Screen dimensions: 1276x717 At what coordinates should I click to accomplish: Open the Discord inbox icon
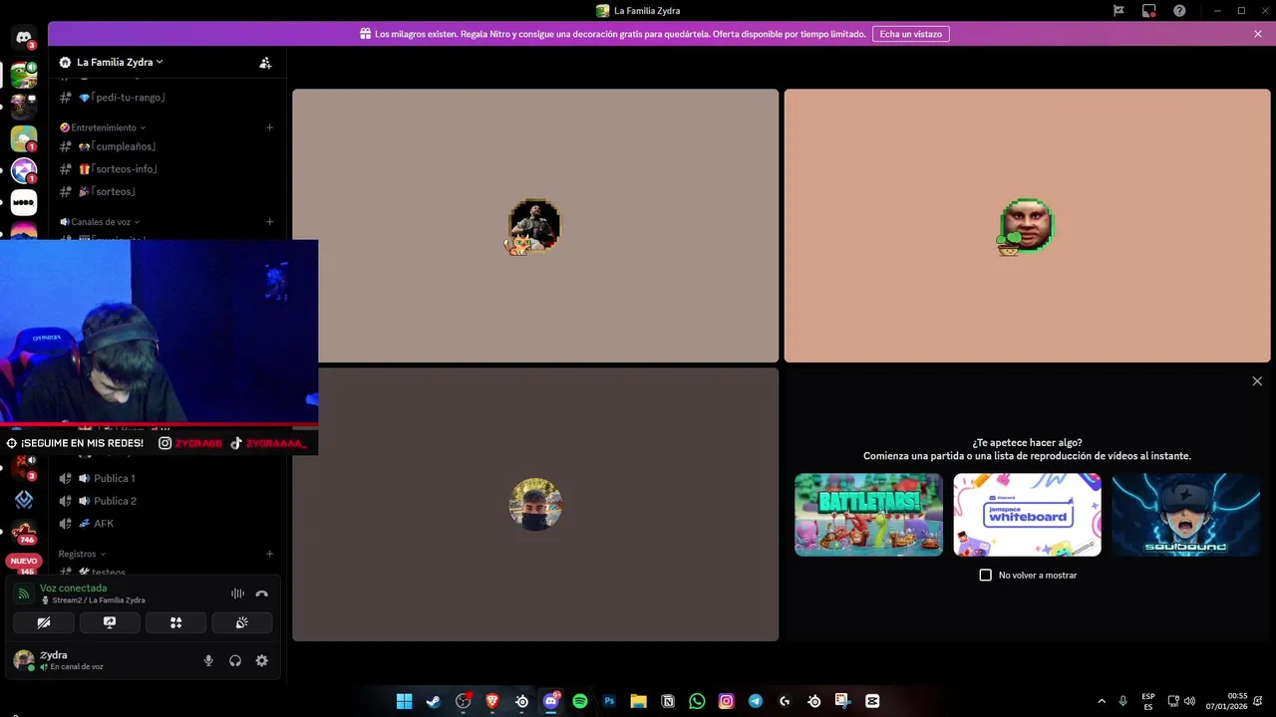coord(1149,11)
